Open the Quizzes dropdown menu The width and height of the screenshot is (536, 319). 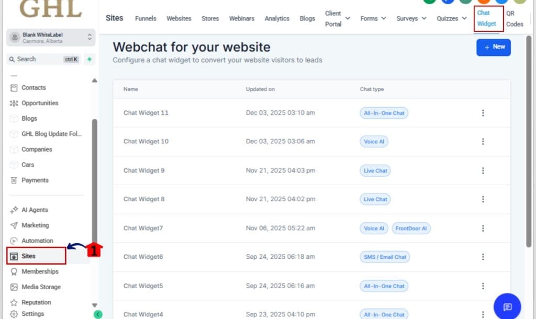click(x=451, y=18)
